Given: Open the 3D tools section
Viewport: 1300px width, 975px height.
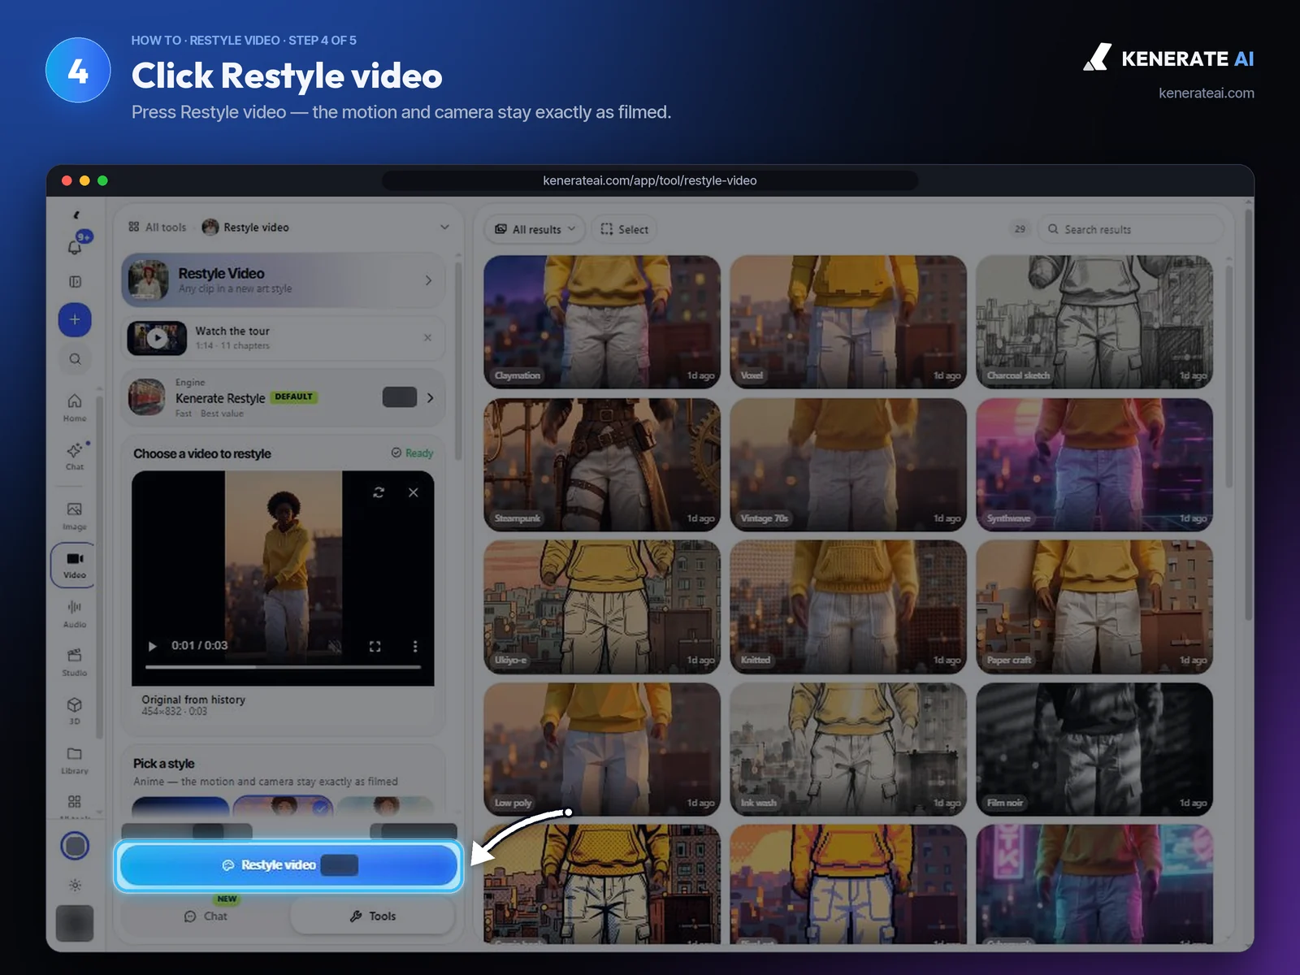Looking at the screenshot, I should pos(75,710).
